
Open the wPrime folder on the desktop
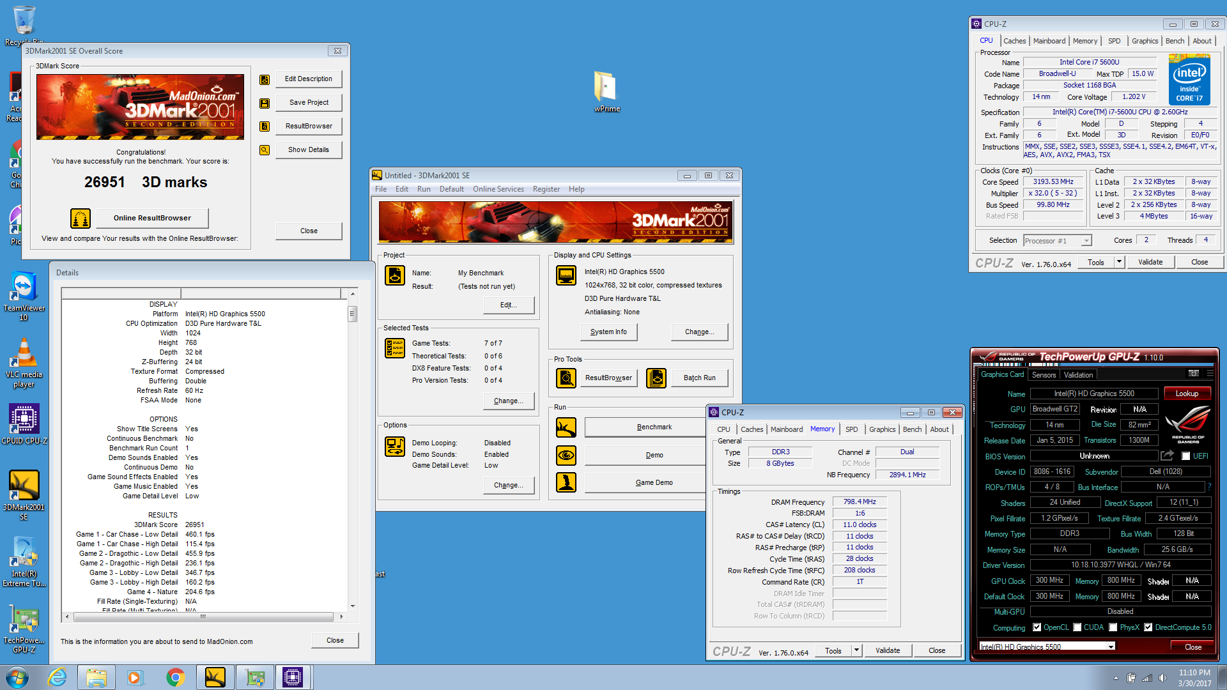[606, 91]
